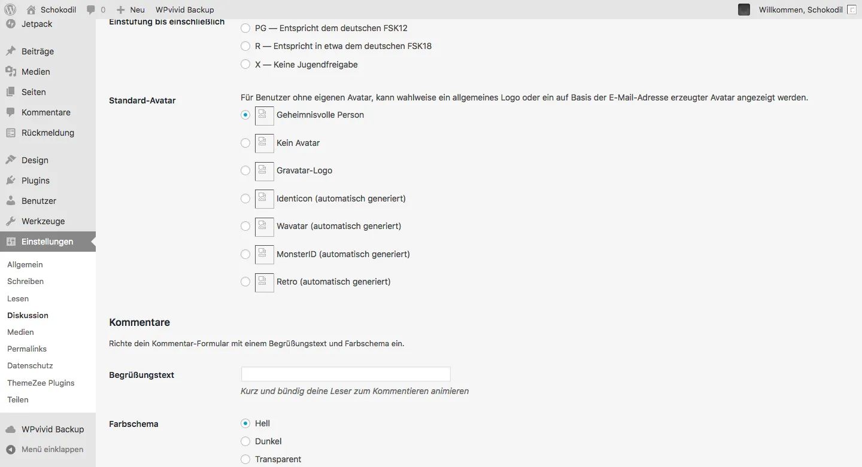The height and width of the screenshot is (467, 862).
Task: Expand the Willkommen, Schokodil user menu
Action: [x=800, y=10]
